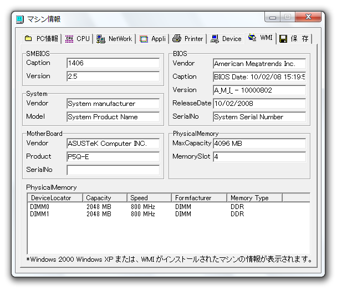Click the BIOS Caption field with BIOS Date

tap(259, 77)
